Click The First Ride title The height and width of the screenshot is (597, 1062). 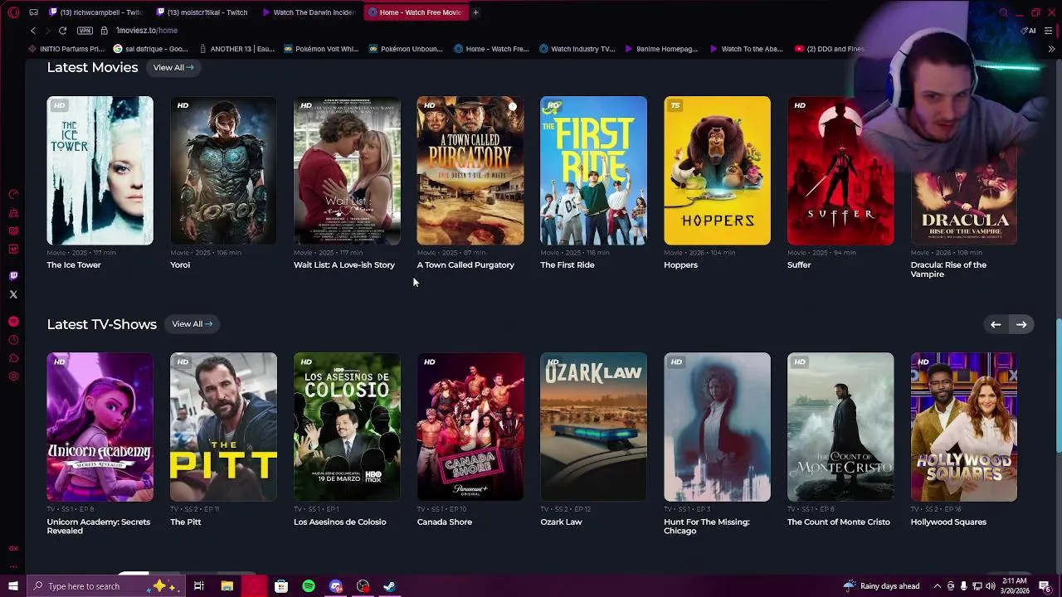(x=568, y=265)
